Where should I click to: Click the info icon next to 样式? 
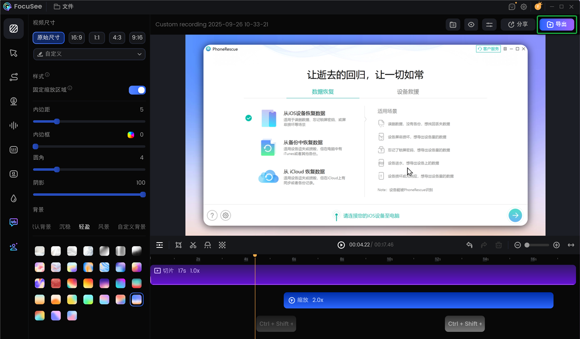pos(47,75)
